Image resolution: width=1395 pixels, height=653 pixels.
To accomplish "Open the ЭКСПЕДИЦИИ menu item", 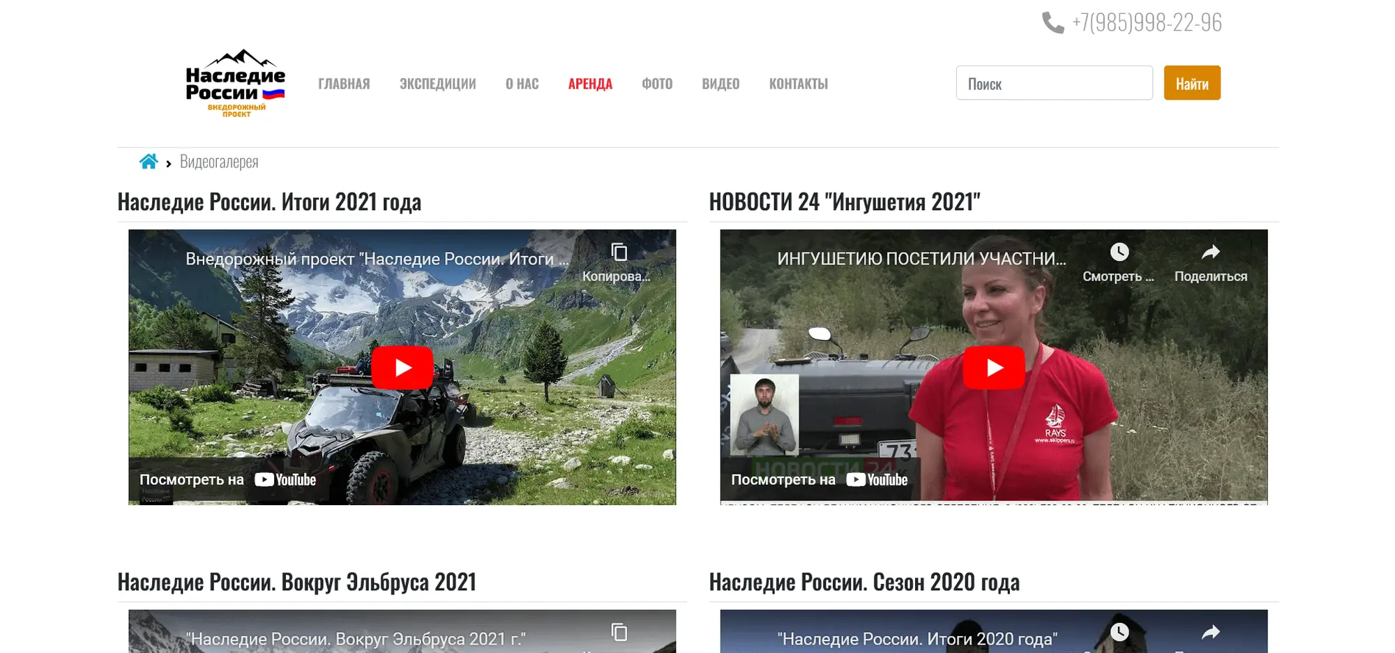I will click(x=437, y=84).
